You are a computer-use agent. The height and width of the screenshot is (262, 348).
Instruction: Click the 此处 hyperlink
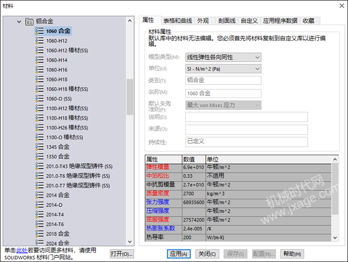(22, 251)
